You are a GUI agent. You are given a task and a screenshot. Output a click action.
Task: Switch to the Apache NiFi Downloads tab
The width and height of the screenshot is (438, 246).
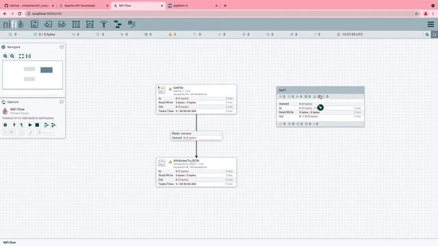coord(83,5)
